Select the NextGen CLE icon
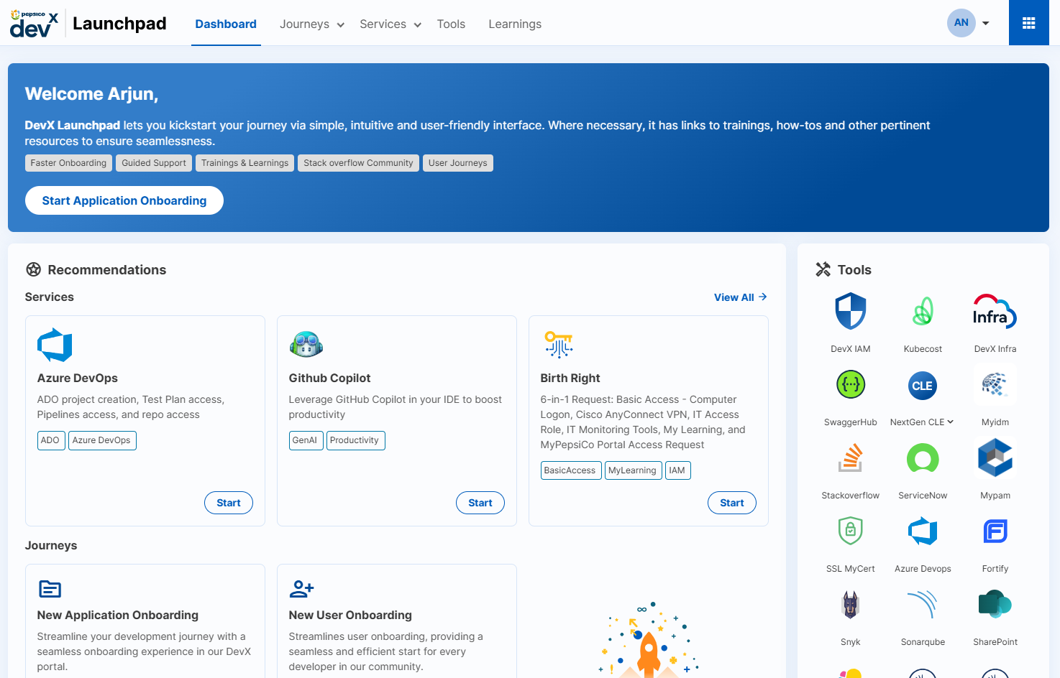 click(923, 386)
